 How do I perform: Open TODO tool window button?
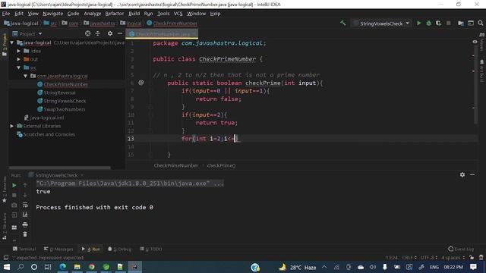pos(151,249)
